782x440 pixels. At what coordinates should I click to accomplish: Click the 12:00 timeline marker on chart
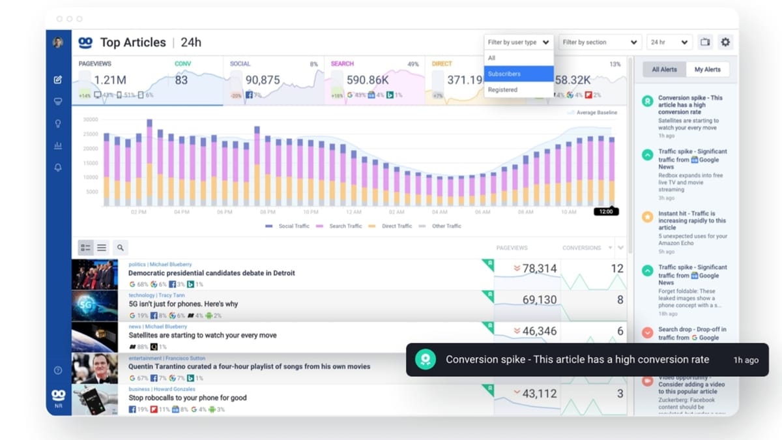[606, 211]
